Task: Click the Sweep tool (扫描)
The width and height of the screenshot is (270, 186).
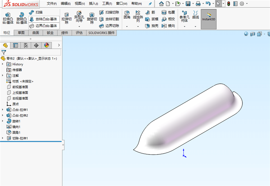Action: pos(36,12)
